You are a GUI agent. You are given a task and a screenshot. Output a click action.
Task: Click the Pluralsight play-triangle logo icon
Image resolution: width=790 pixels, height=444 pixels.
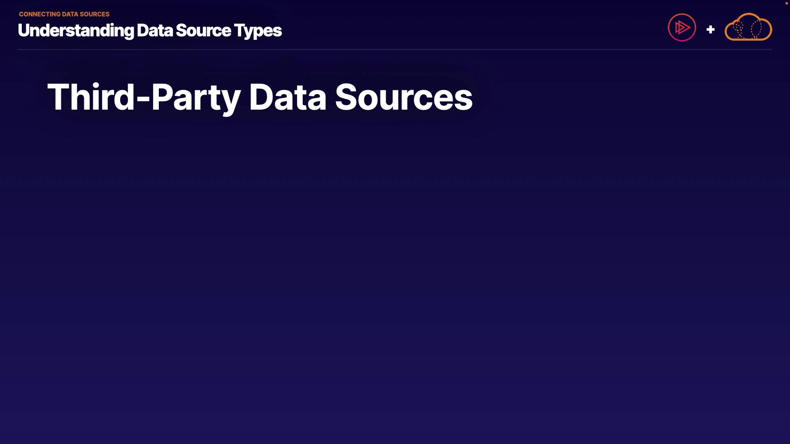click(x=682, y=28)
